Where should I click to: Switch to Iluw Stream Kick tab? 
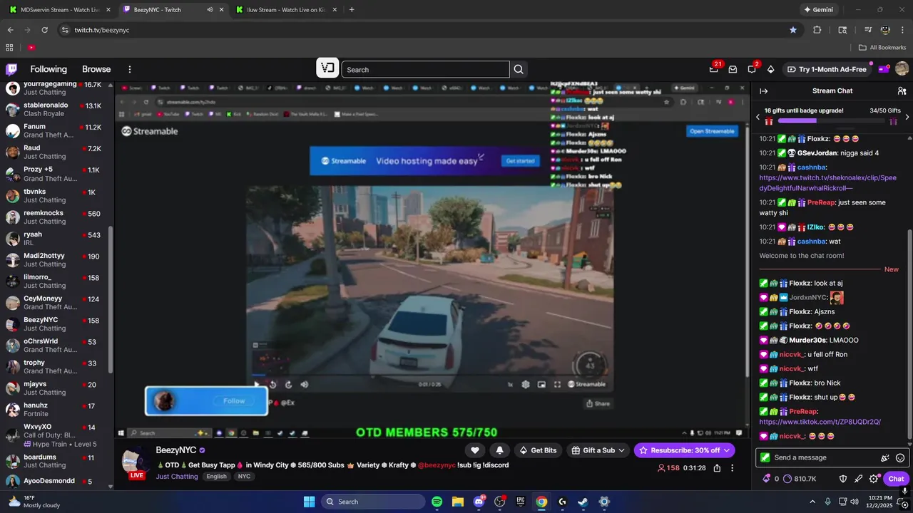pos(285,10)
